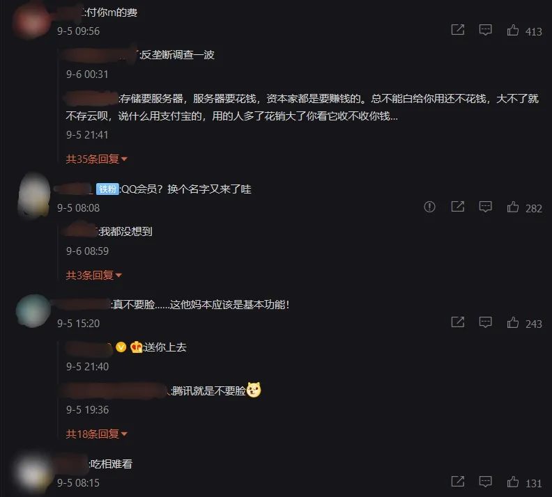Like the QQ会员 comment with 282 likes
Viewport: 552px width, 497px height.
pyautogui.click(x=512, y=207)
